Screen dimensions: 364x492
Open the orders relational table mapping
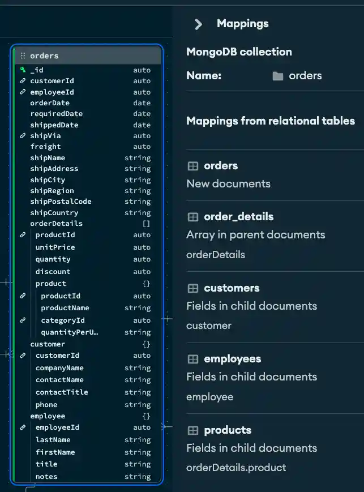coord(275,175)
